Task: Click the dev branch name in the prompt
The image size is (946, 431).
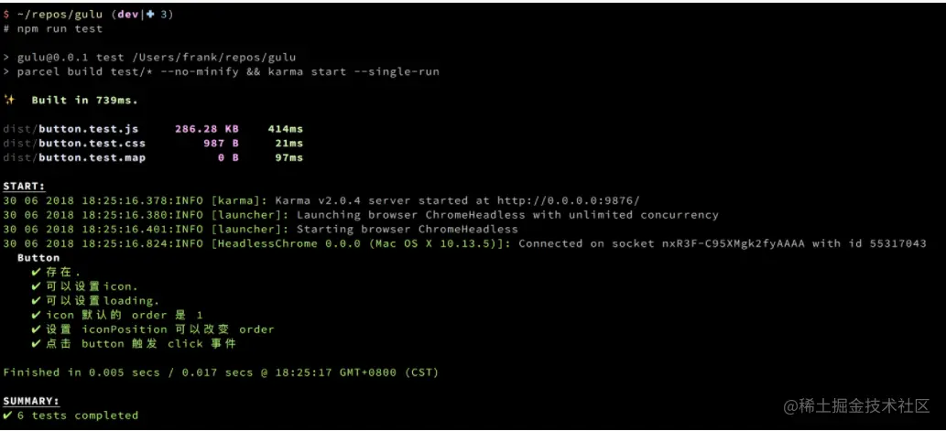Action: tap(128, 15)
